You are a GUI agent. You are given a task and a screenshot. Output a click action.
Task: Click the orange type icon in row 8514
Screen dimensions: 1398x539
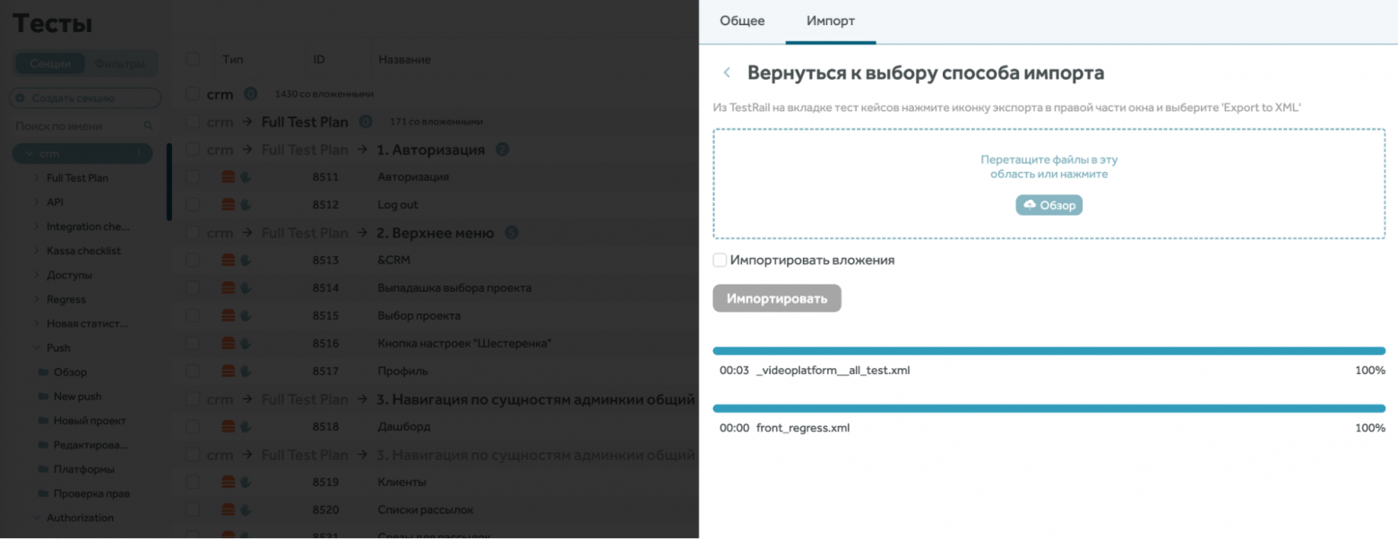(x=228, y=288)
